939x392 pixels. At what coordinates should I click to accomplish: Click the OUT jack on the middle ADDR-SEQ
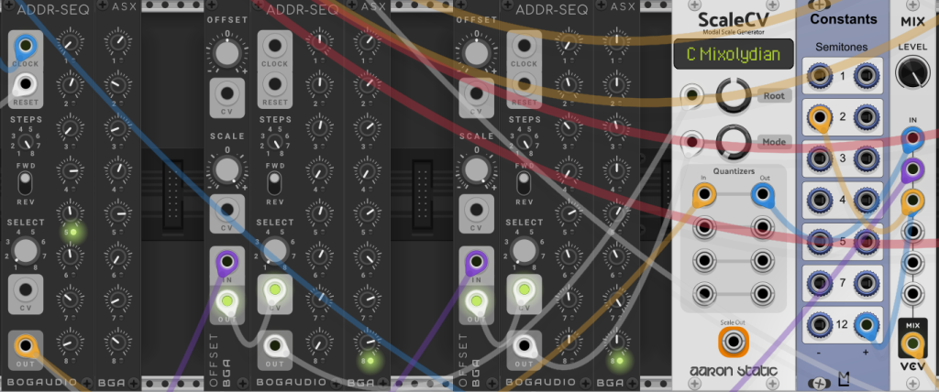[275, 345]
